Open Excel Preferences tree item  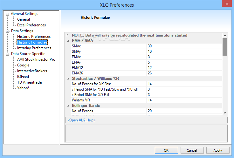click(x=31, y=25)
